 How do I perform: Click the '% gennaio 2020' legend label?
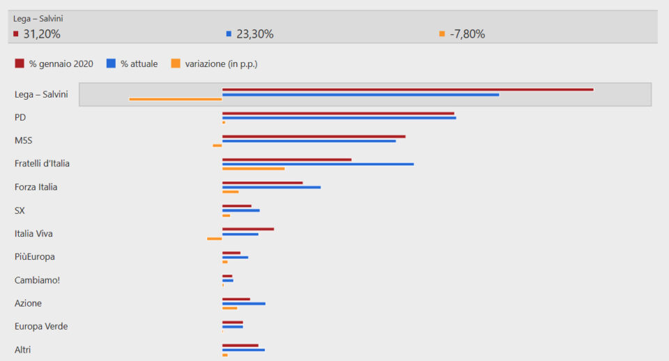tap(61, 64)
